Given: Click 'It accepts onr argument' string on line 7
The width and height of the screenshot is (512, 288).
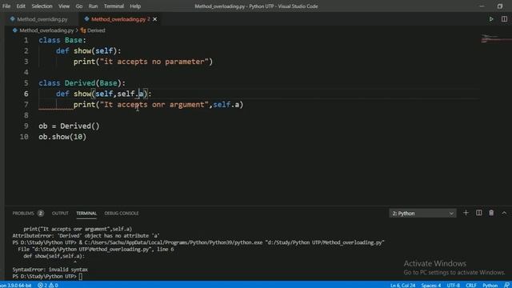Looking at the screenshot, I should (x=154, y=105).
